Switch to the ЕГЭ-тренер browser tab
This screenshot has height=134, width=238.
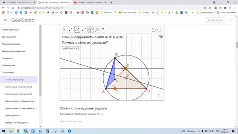tap(19, 3)
